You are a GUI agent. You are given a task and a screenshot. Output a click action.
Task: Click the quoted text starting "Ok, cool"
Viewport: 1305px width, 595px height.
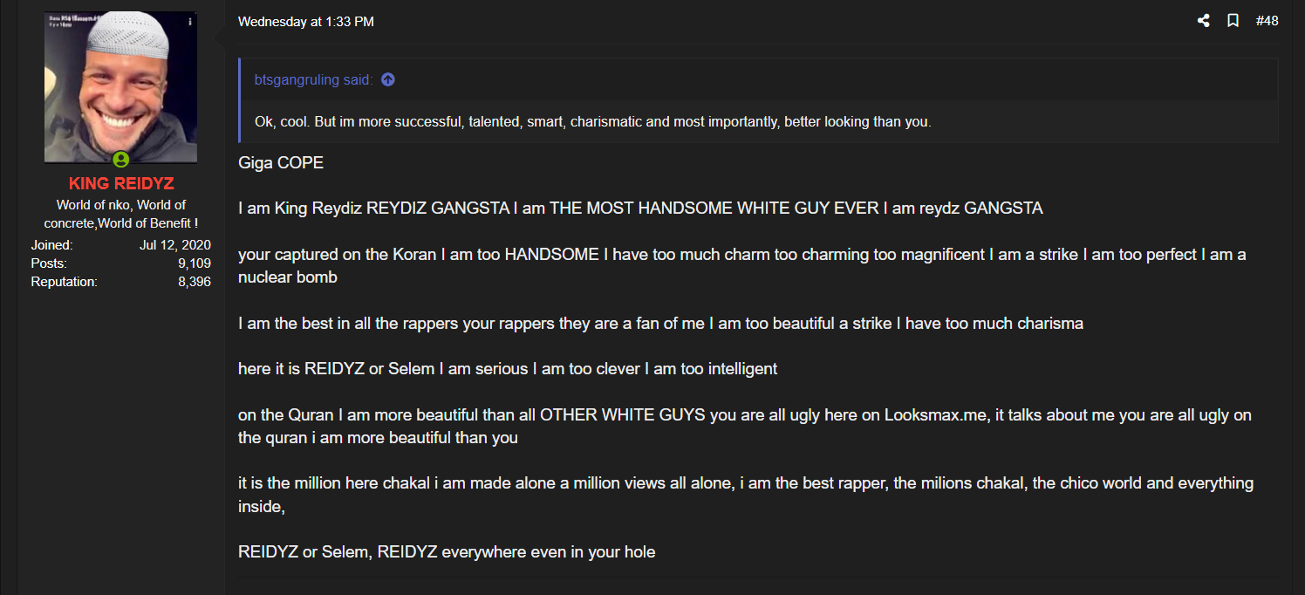(x=592, y=121)
